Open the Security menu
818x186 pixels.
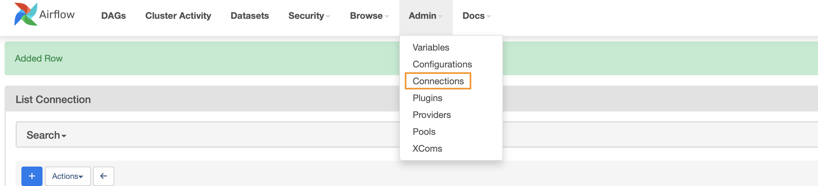(x=309, y=16)
